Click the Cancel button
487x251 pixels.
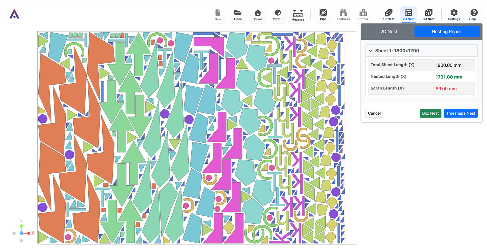pos(374,113)
